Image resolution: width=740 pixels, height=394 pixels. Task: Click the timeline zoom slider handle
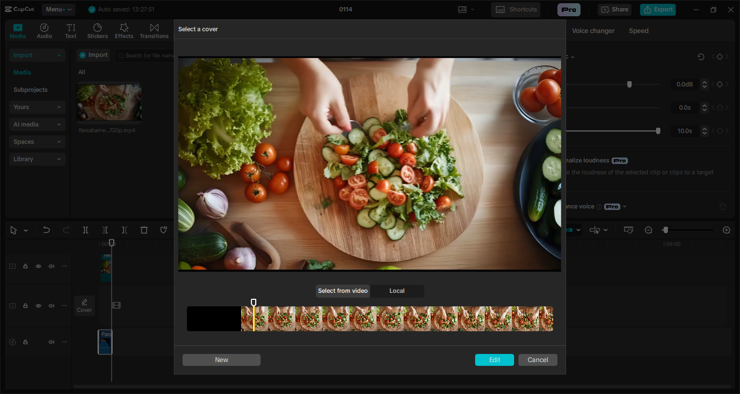point(665,230)
